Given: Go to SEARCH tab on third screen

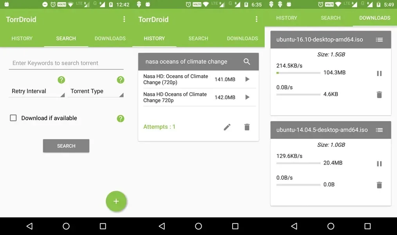Looking at the screenshot, I should point(331,18).
